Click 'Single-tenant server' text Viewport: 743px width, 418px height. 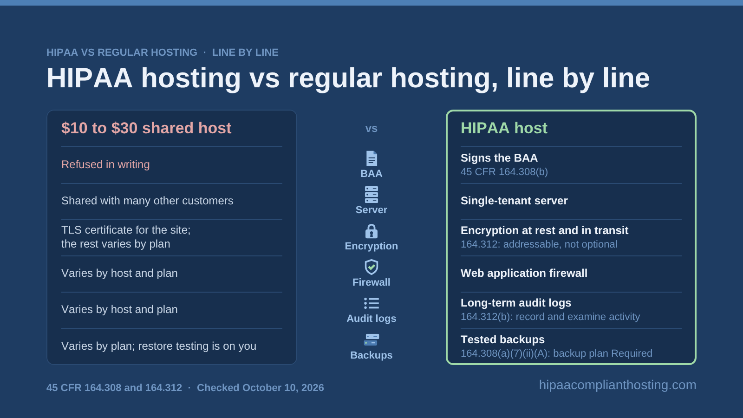pos(514,201)
